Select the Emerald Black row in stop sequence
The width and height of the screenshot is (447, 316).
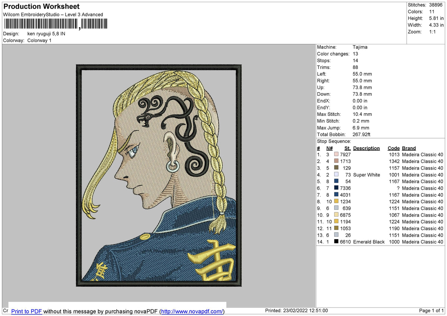tap(380, 242)
